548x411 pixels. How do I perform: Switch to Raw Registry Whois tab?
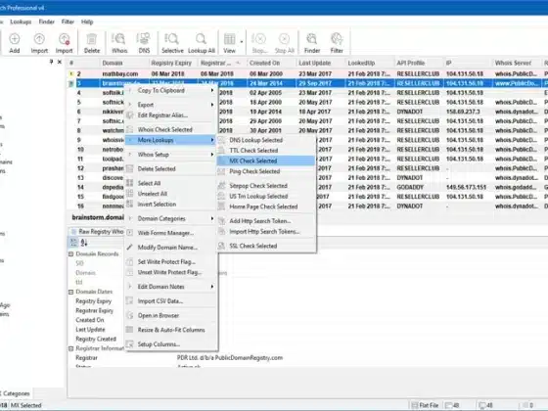97,231
